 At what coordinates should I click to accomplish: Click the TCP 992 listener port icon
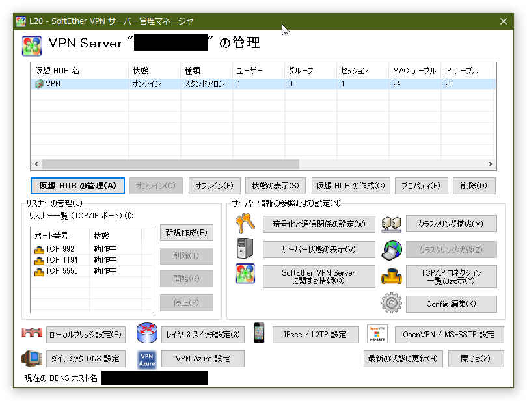39,250
